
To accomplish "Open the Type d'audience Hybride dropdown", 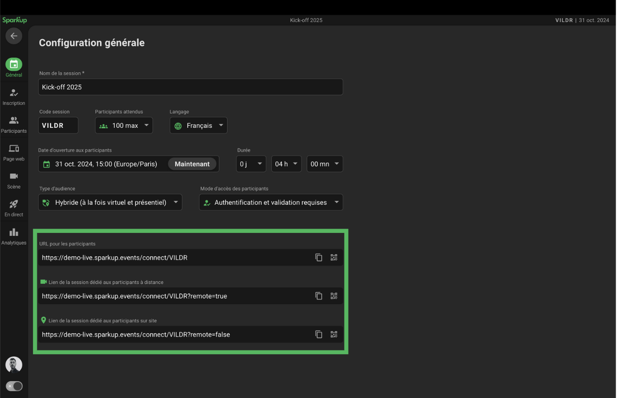I will (x=110, y=202).
